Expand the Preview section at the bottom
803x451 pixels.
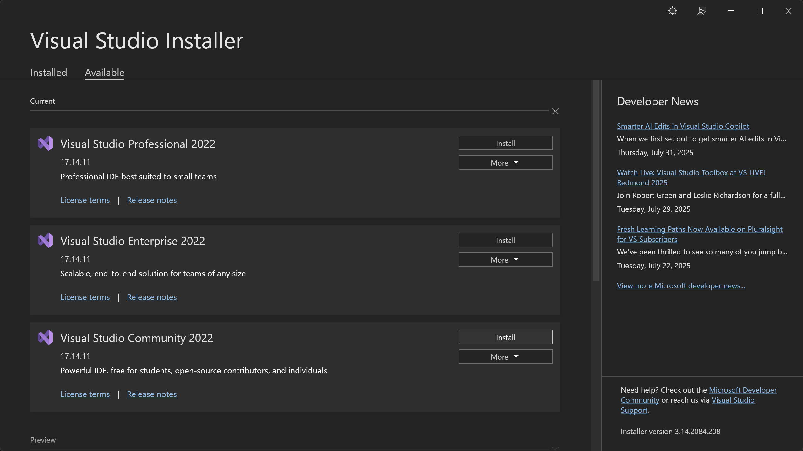pyautogui.click(x=43, y=440)
